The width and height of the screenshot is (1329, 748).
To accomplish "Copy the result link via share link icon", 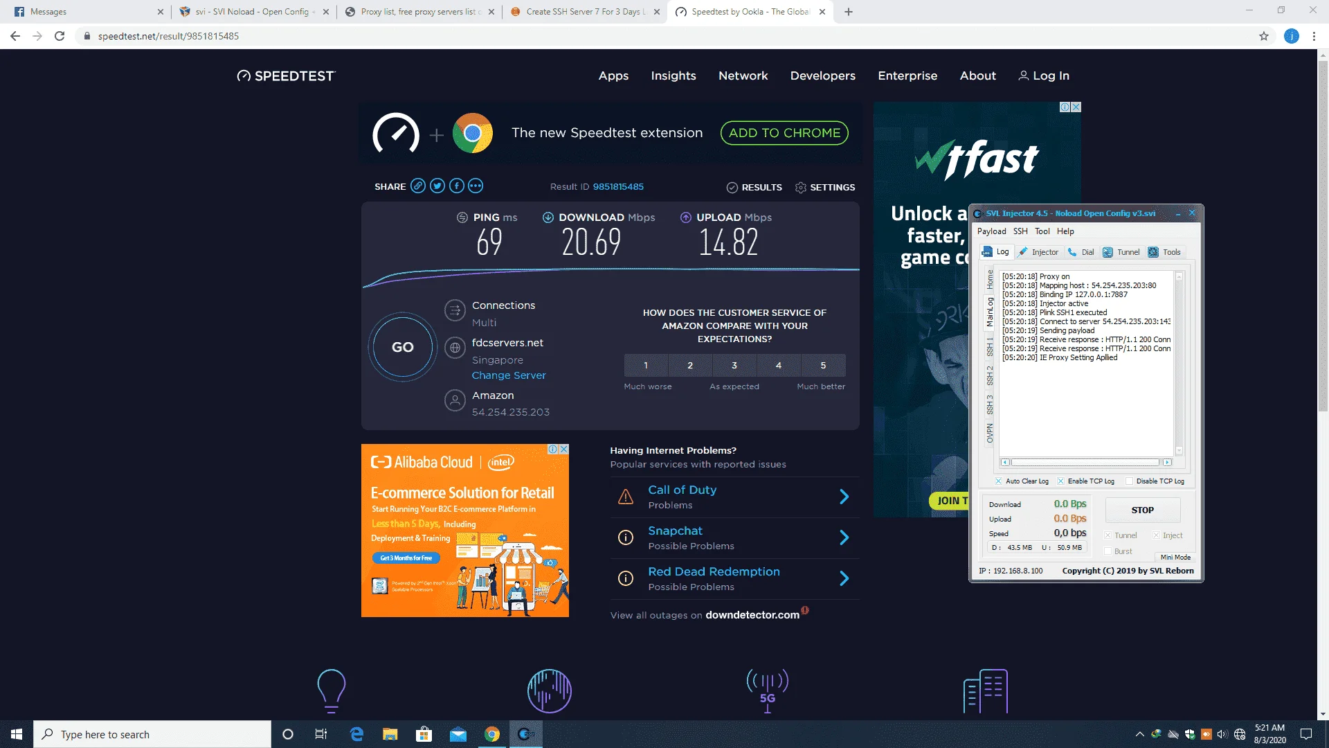I will point(417,186).
